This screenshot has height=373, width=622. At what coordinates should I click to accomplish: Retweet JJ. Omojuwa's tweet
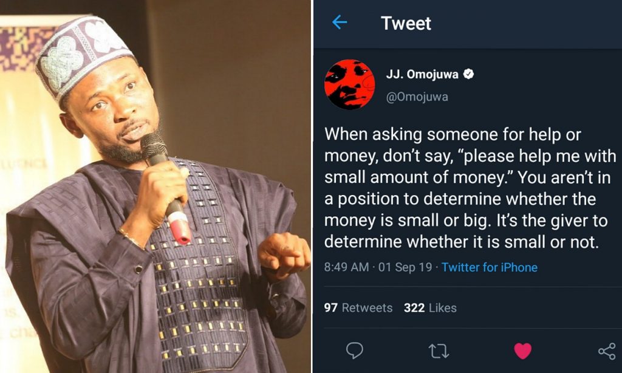tap(438, 351)
